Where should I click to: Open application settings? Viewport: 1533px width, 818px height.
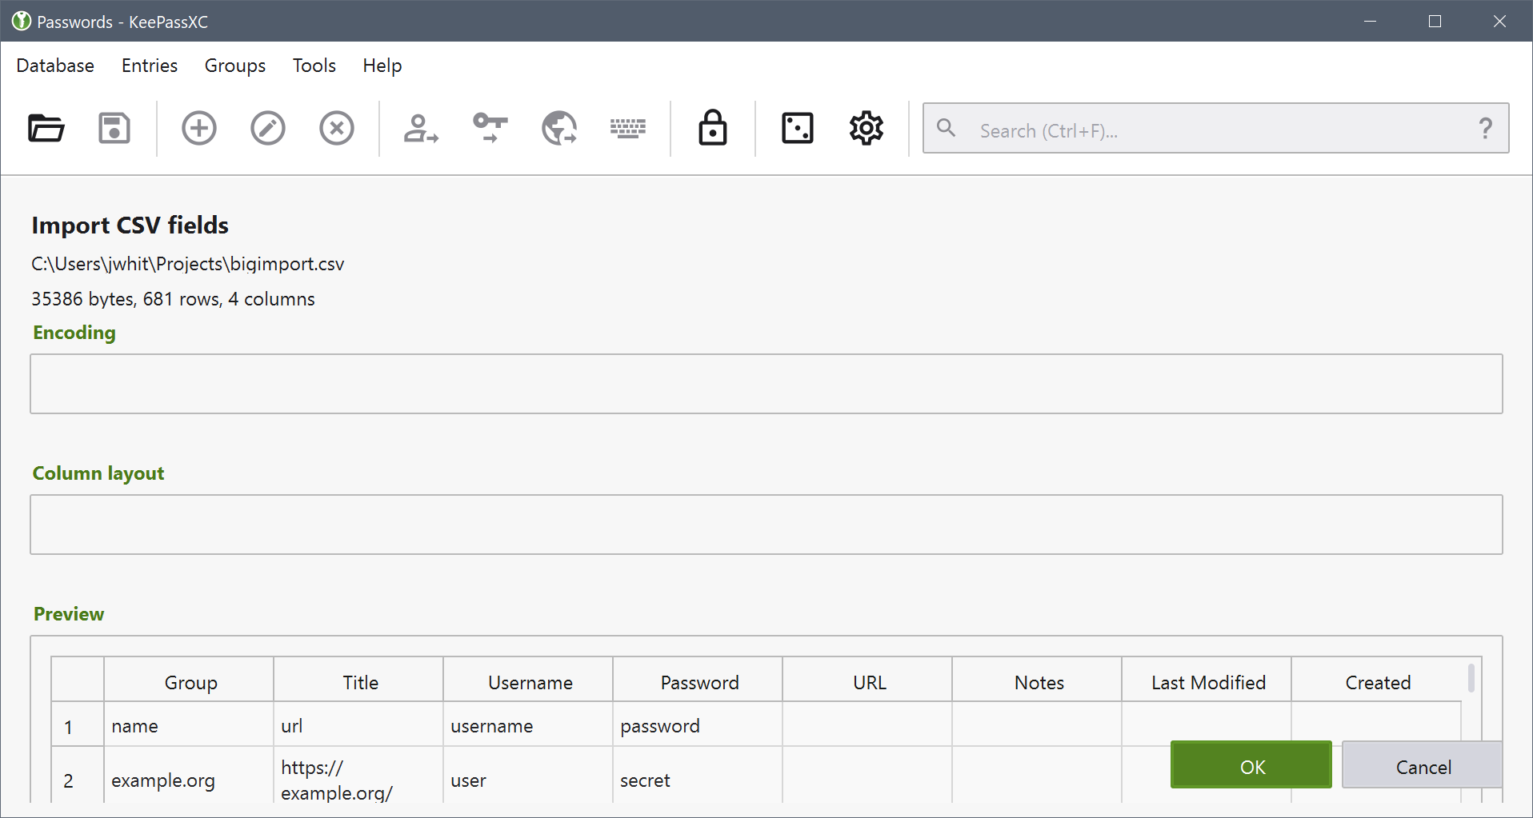pyautogui.click(x=865, y=128)
